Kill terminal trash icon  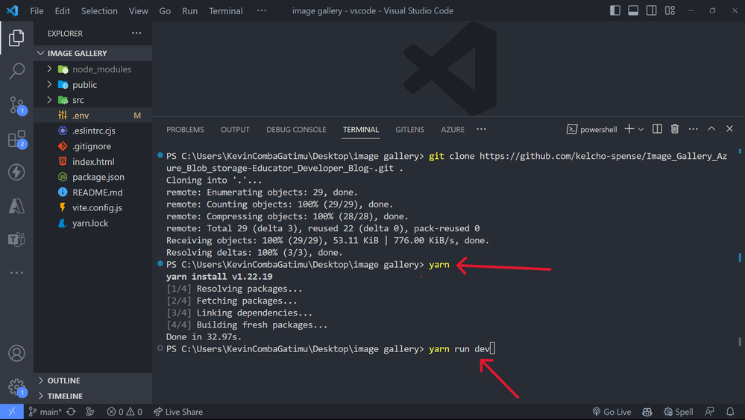(675, 129)
